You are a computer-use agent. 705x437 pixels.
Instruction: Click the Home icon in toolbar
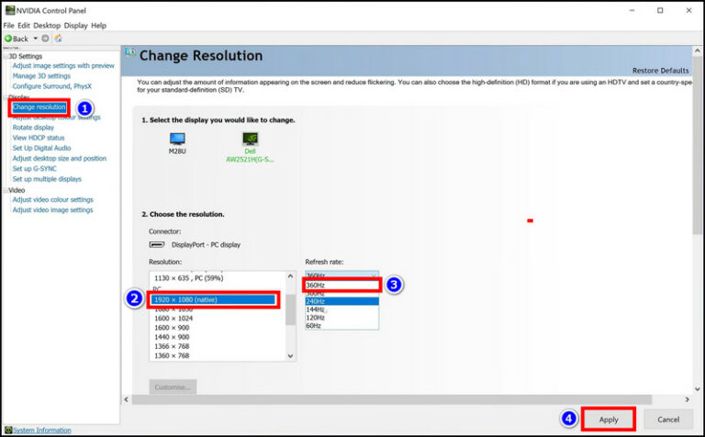[59, 39]
